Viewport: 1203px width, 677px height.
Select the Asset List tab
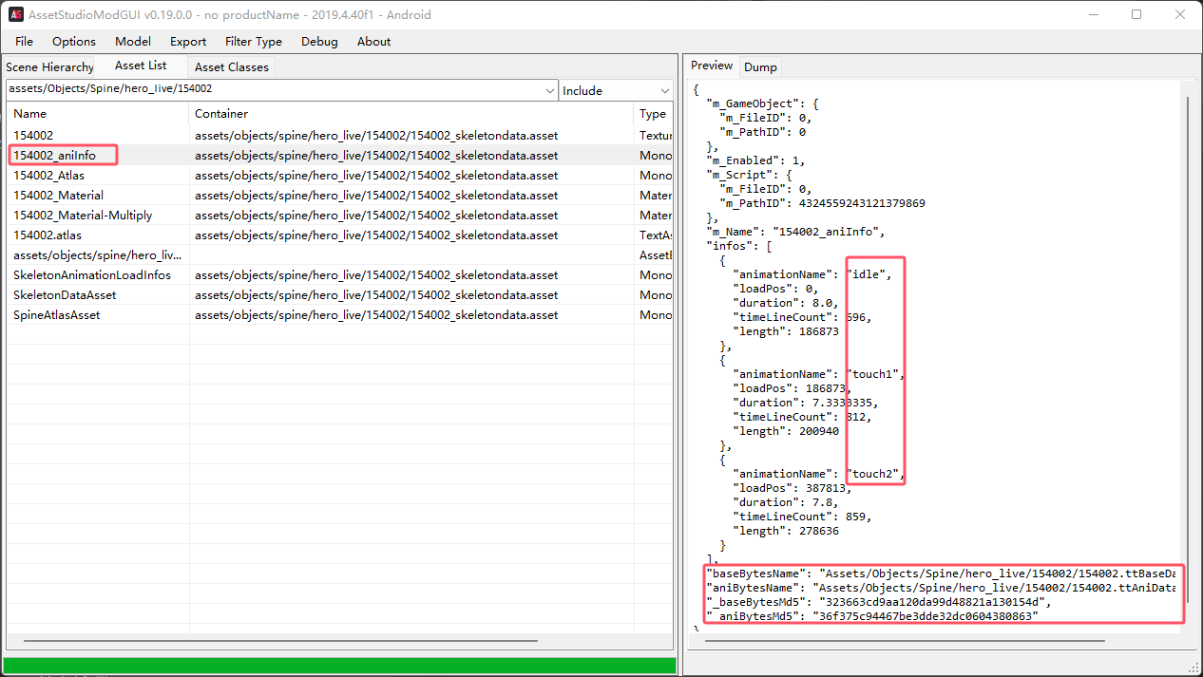141,66
